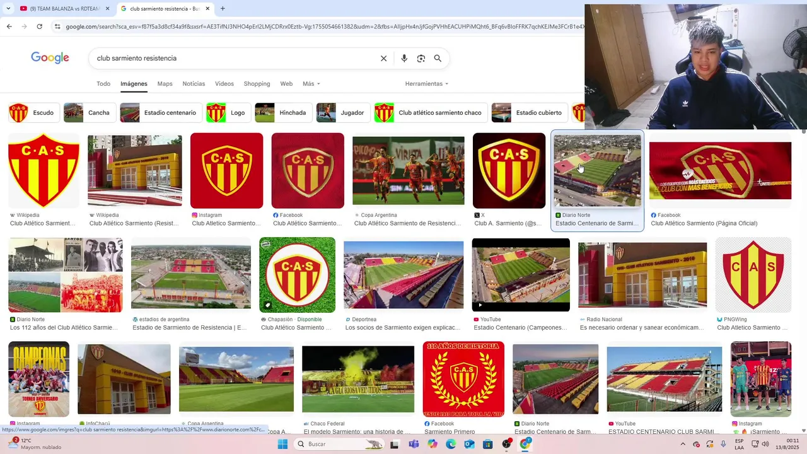Filter images by Hinchada chip

[283, 113]
